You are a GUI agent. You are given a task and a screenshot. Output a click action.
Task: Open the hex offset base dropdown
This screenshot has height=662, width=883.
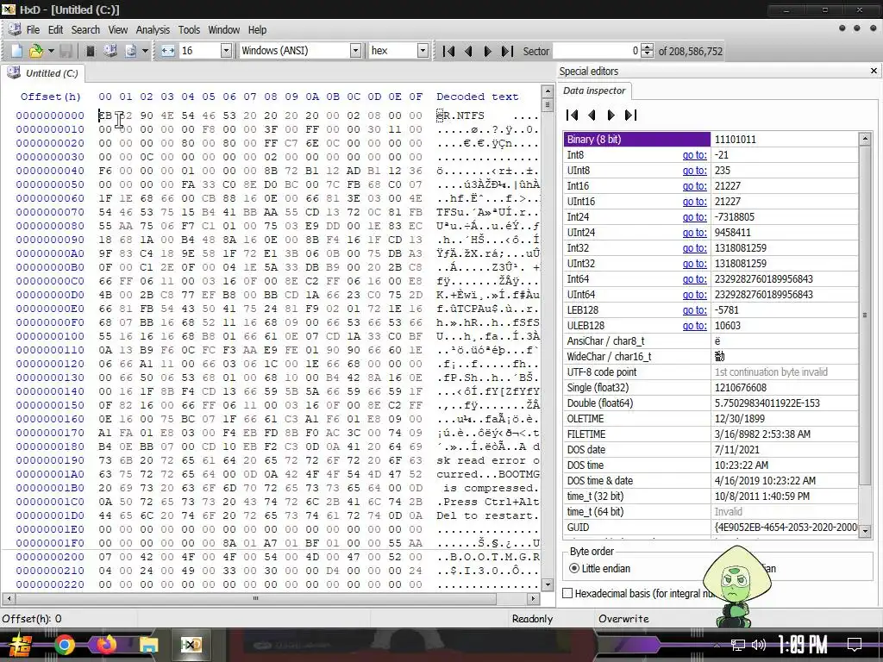coord(423,51)
